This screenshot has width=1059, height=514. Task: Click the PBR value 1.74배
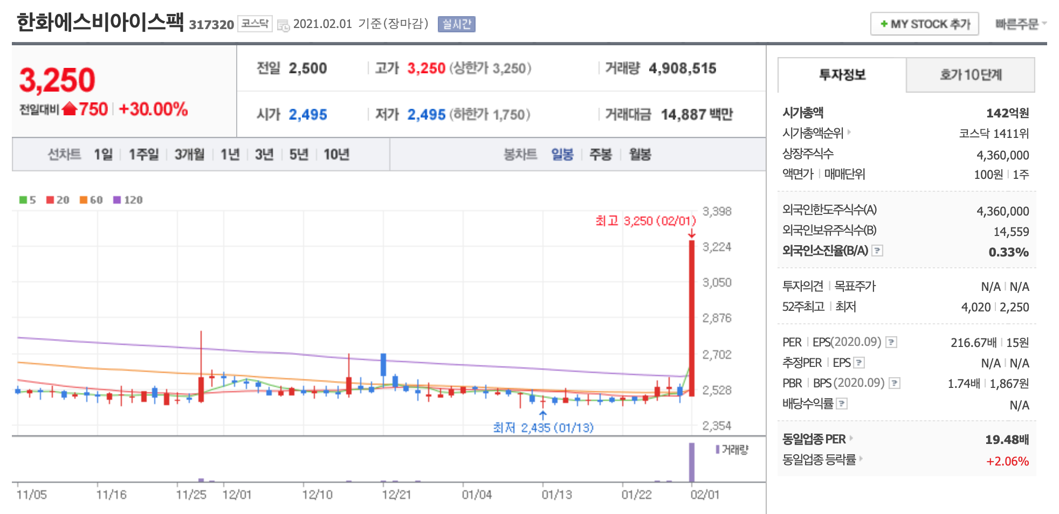tap(964, 384)
